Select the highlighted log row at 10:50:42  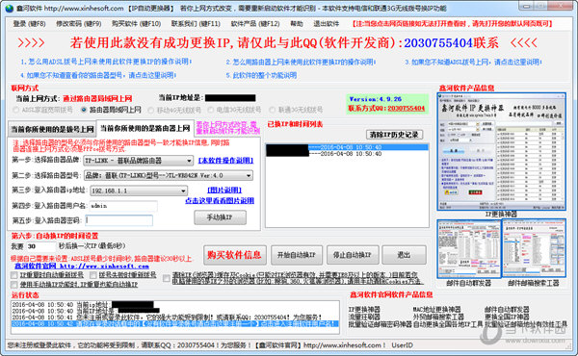pos(175,323)
